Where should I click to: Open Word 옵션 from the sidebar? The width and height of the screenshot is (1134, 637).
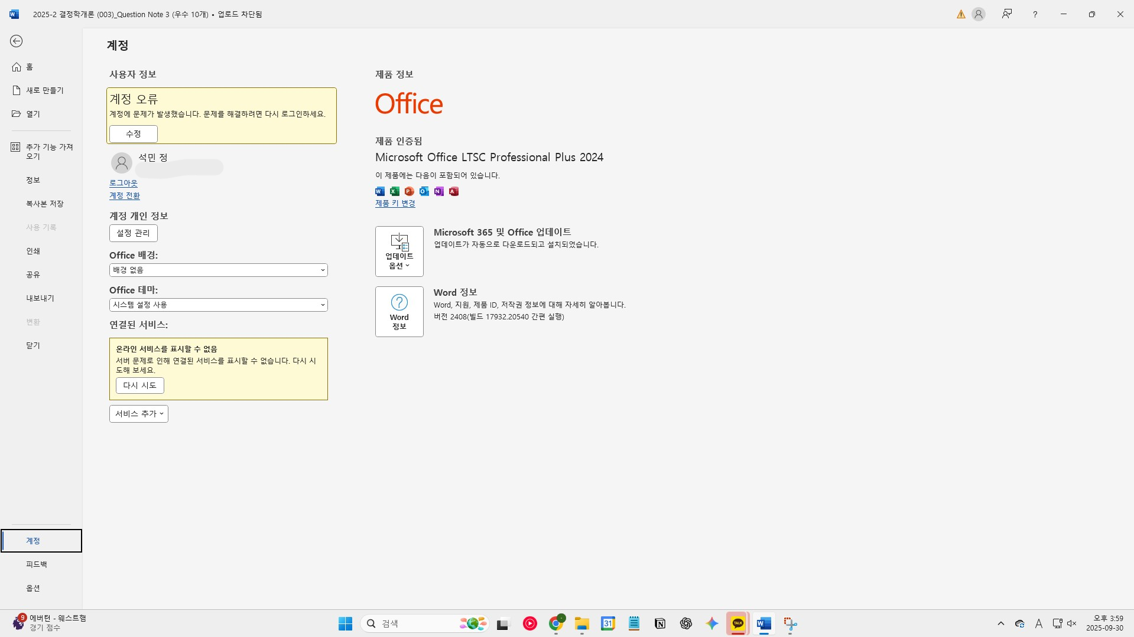[x=41, y=588]
